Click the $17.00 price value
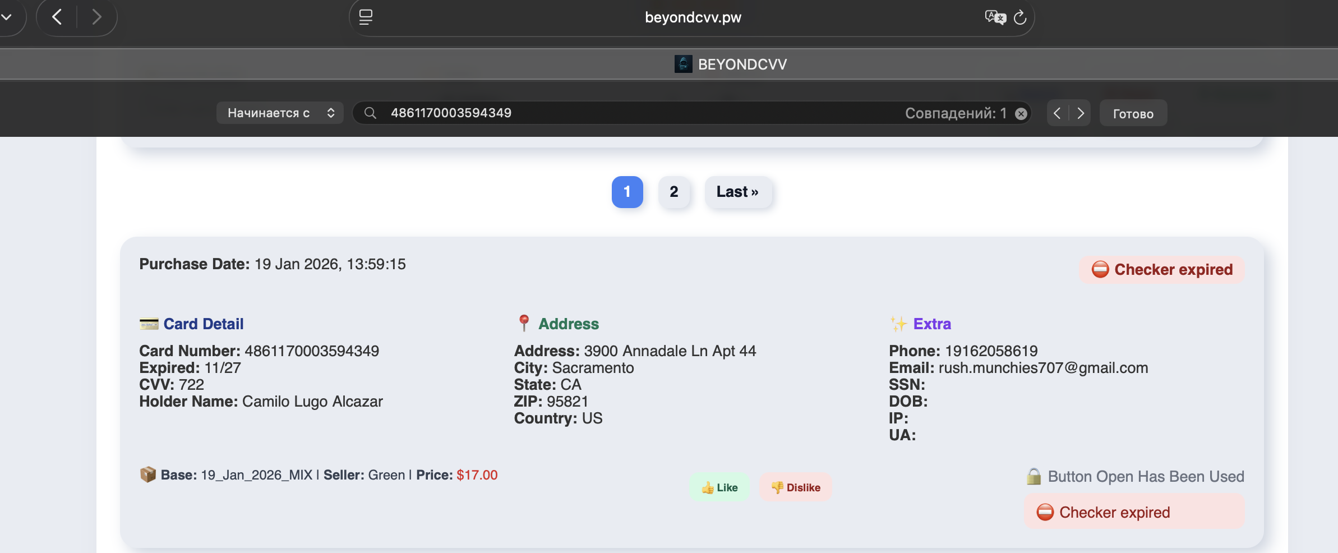Viewport: 1338px width, 553px height. [x=477, y=475]
